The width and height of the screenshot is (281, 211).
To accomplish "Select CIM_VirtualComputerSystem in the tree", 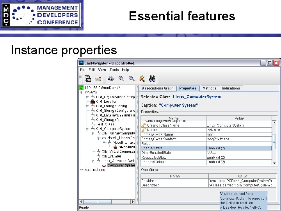I will pos(118,152).
